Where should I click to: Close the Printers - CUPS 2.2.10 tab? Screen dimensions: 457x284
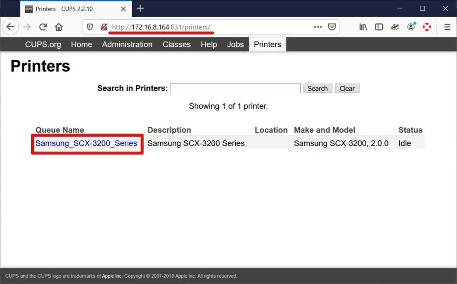[x=123, y=9]
